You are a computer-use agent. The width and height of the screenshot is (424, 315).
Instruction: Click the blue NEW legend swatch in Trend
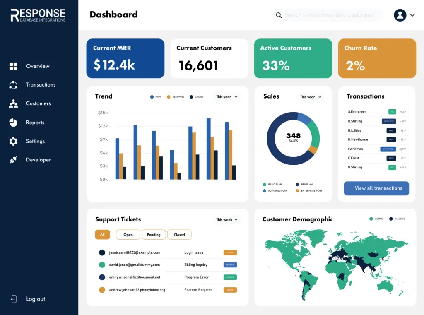(x=152, y=97)
